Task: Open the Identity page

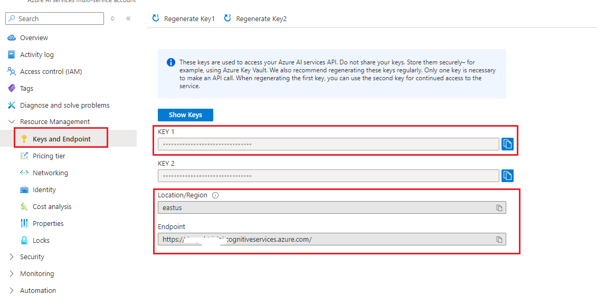Action: (x=44, y=189)
